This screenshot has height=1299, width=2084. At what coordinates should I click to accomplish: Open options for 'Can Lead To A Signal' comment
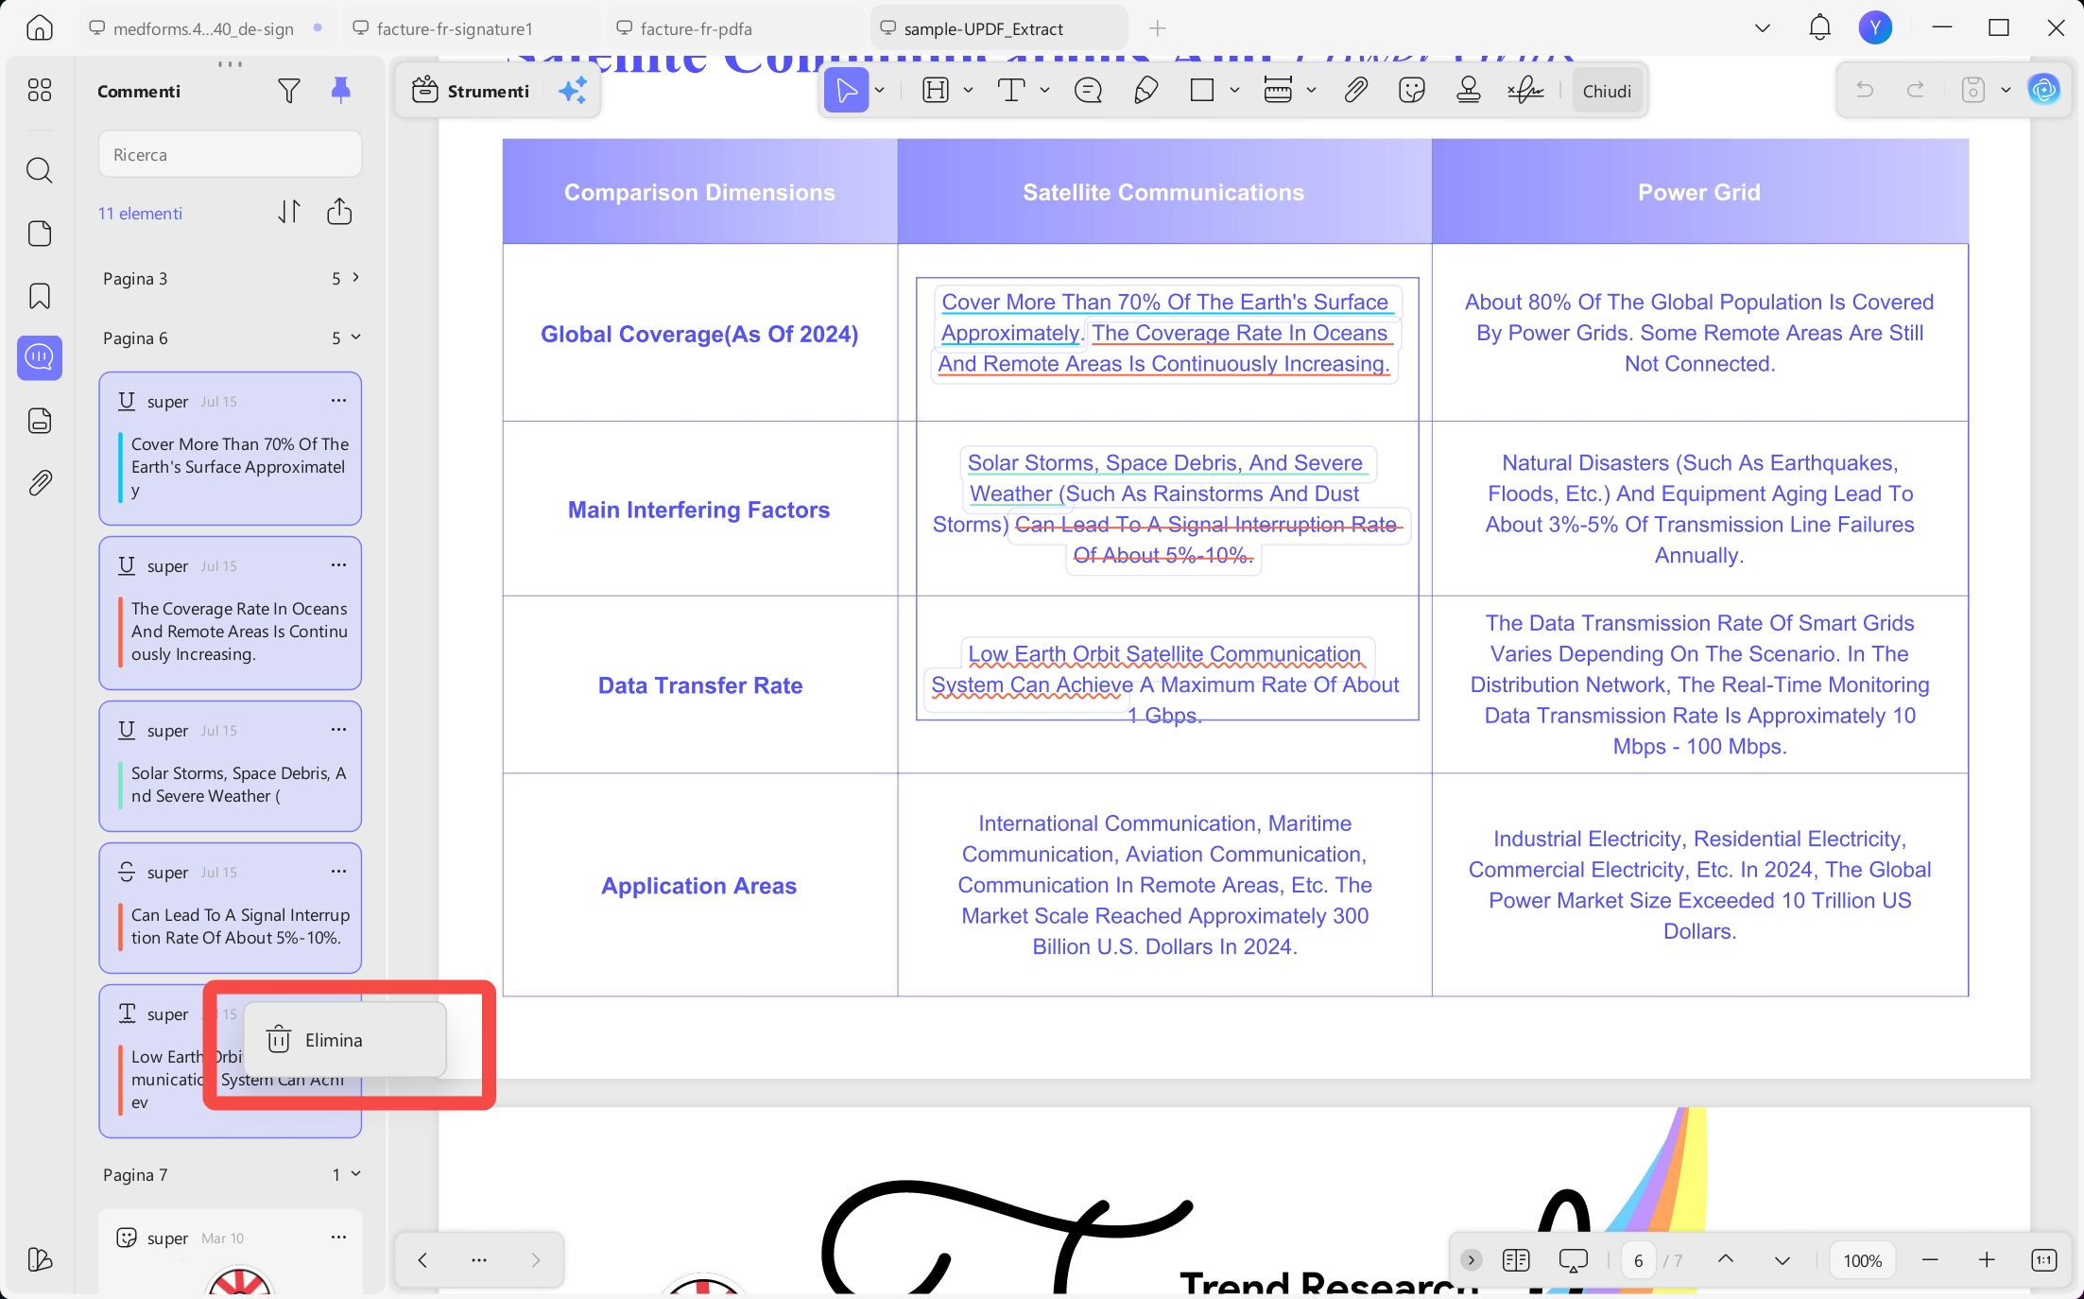click(x=338, y=872)
